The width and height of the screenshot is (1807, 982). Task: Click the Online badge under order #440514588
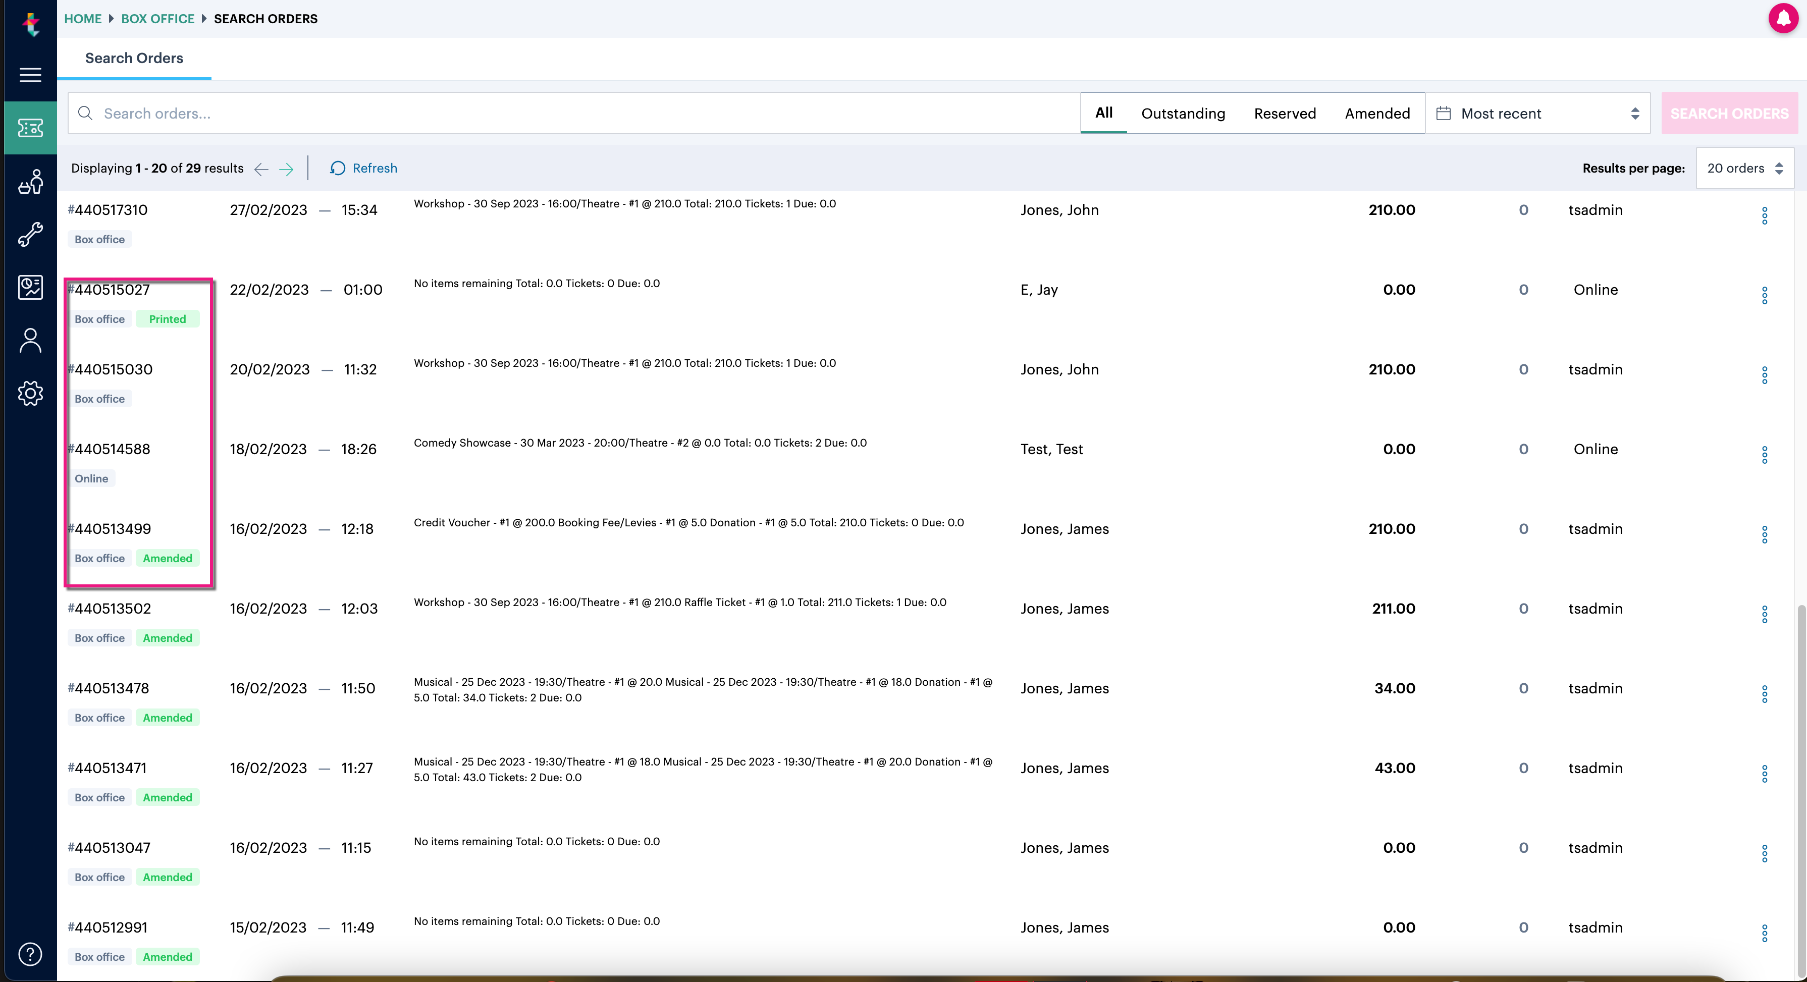(91, 478)
